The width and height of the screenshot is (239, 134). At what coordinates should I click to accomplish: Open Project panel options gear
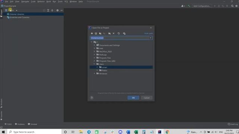click(58, 10)
